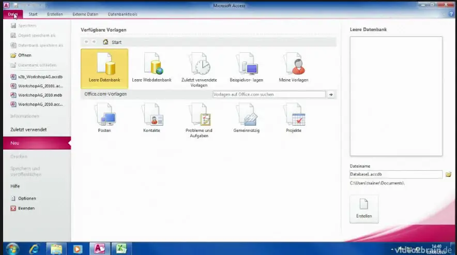Image resolution: width=457 pixels, height=255 pixels.
Task: Open Hilfe in the backstage menu
Action: pyautogui.click(x=15, y=186)
